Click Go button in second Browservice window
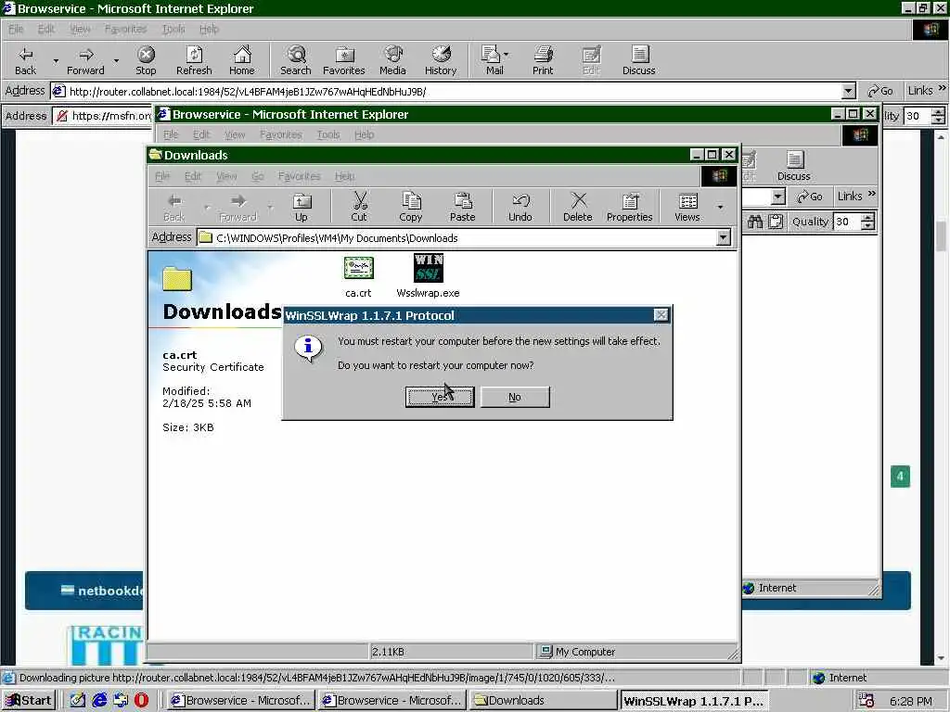 click(x=810, y=197)
